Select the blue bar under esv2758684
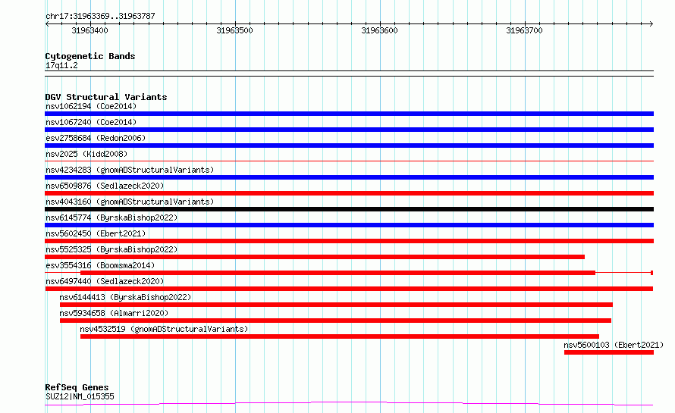The width and height of the screenshot is (675, 413). pyautogui.click(x=349, y=145)
